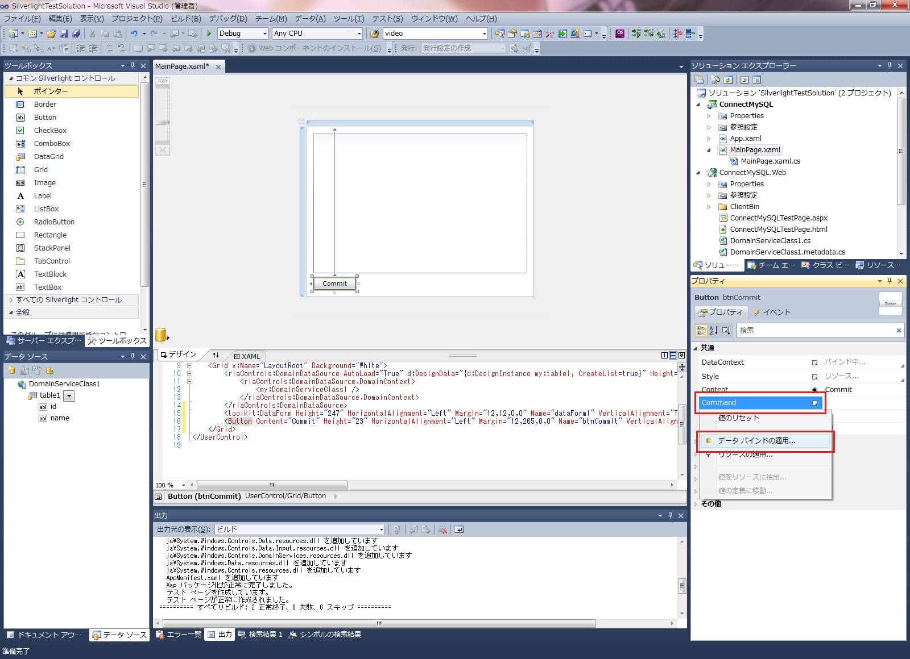Image resolution: width=910 pixels, height=659 pixels.
Task: Click the Properties icon in Solution Explorer toolbar
Action: [x=699, y=80]
